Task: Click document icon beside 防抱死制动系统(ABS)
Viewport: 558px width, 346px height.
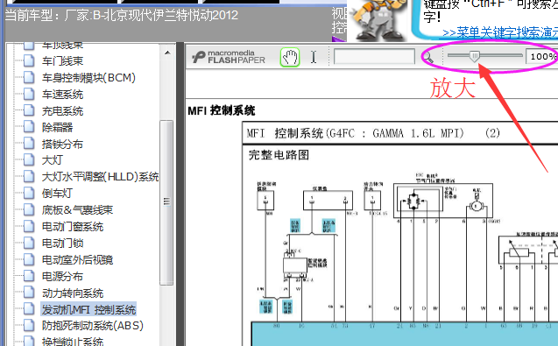Action: click(x=29, y=325)
